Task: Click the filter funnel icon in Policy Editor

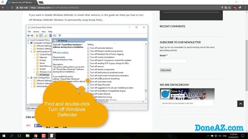Action: (59, 36)
